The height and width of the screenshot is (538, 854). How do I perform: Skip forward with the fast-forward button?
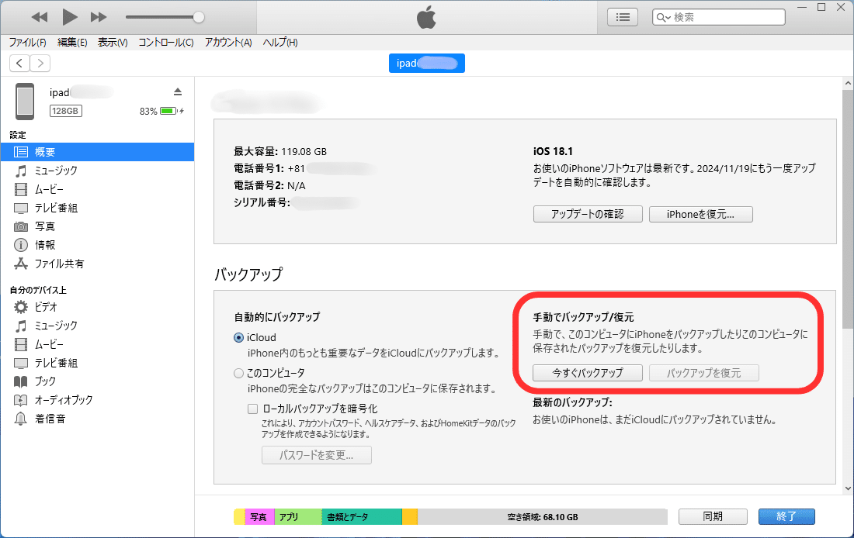click(x=99, y=17)
